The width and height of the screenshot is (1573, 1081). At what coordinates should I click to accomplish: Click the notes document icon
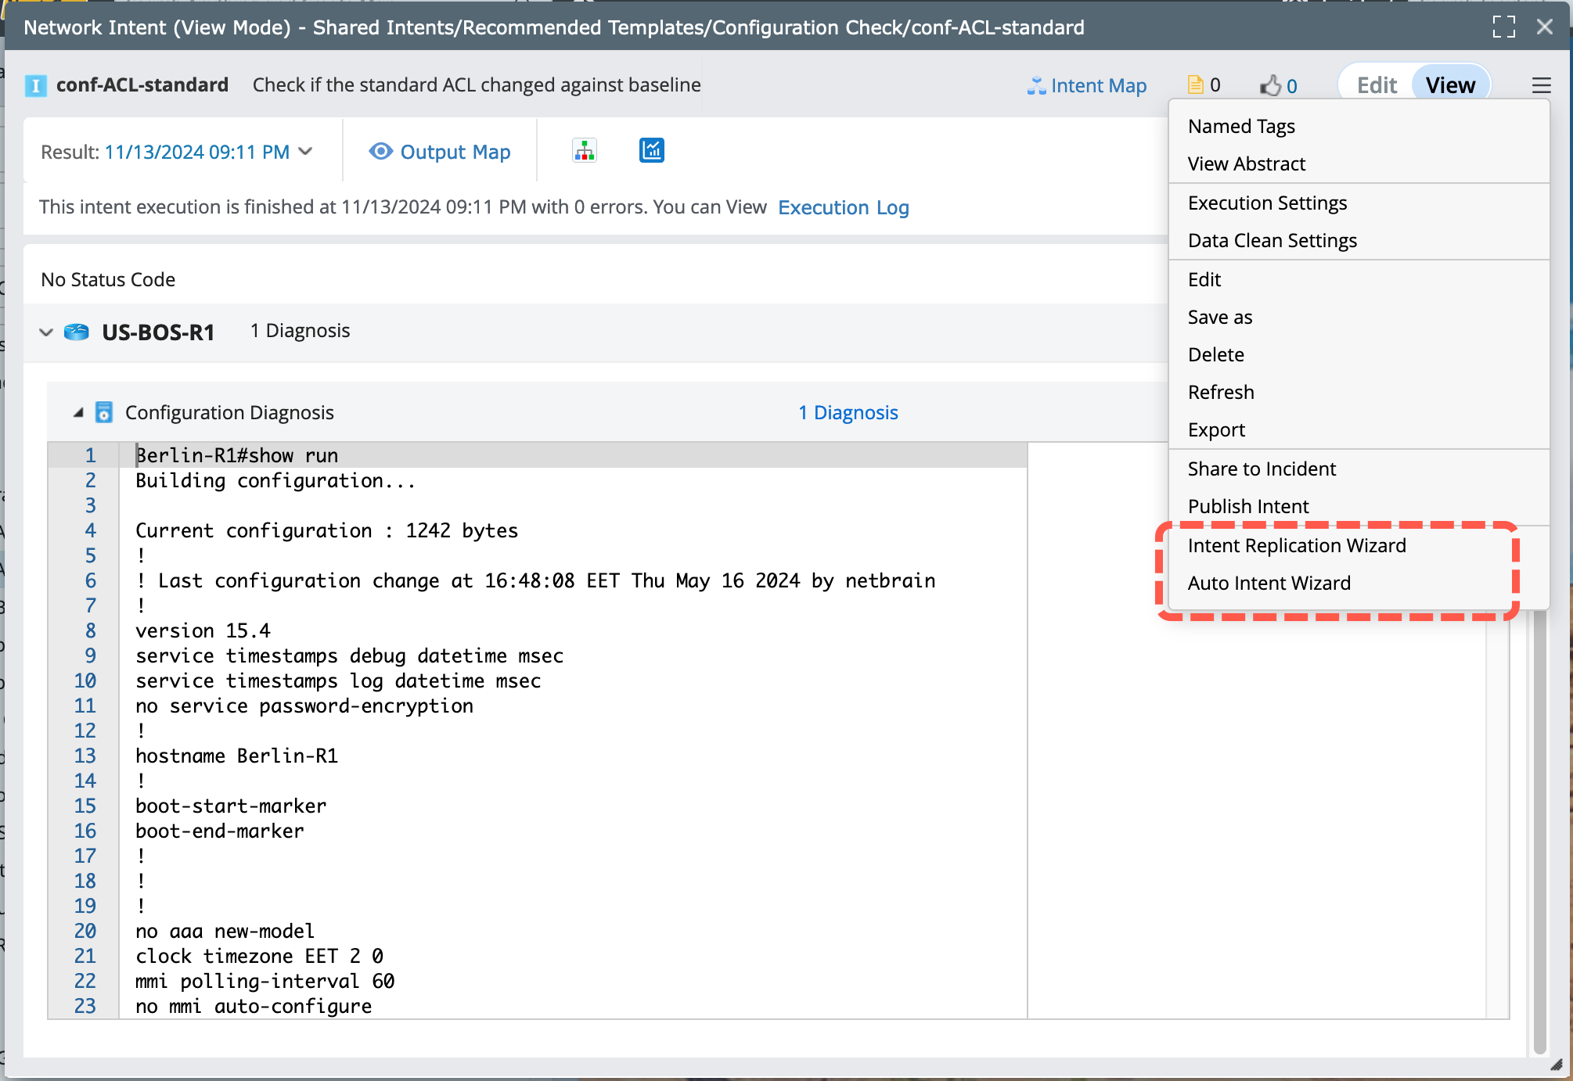pos(1195,84)
